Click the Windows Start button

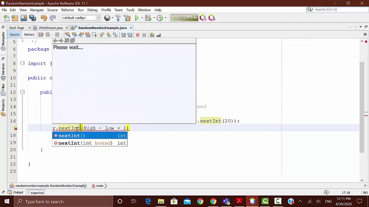(x=7, y=202)
